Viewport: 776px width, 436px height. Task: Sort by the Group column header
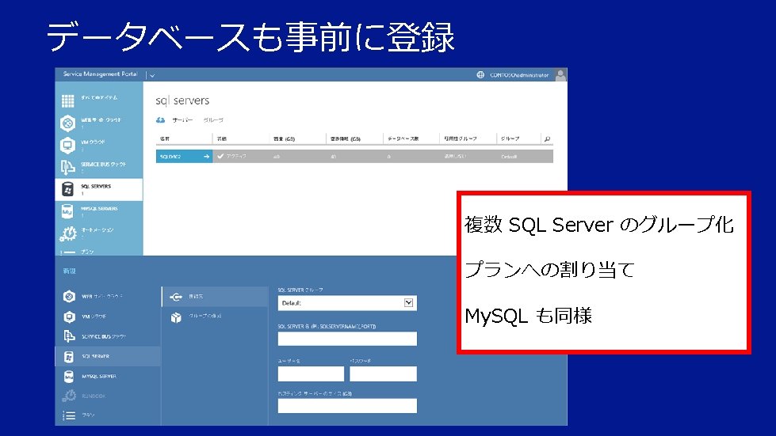[x=510, y=138]
